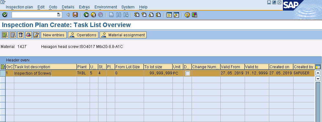Select row selector for Inspection of Screws
Viewport: 322px width, 122px height.
pyautogui.click(x=3, y=73)
